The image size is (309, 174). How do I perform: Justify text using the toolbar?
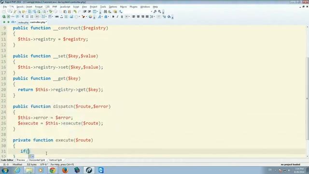(x=147, y=17)
